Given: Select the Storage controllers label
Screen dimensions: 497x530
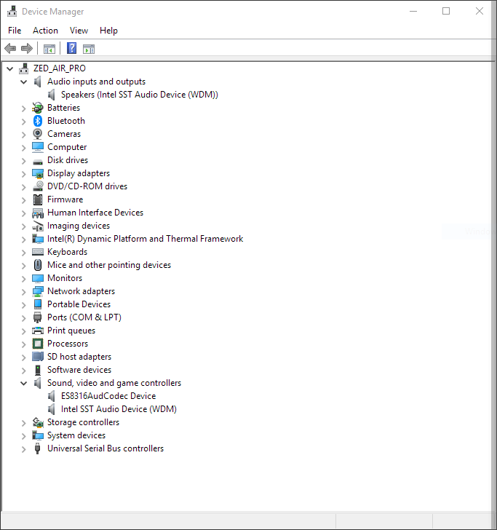Looking at the screenshot, I should click(83, 422).
